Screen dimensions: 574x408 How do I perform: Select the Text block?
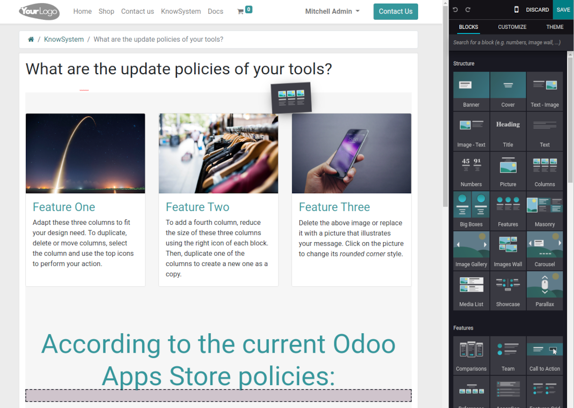coord(545,131)
